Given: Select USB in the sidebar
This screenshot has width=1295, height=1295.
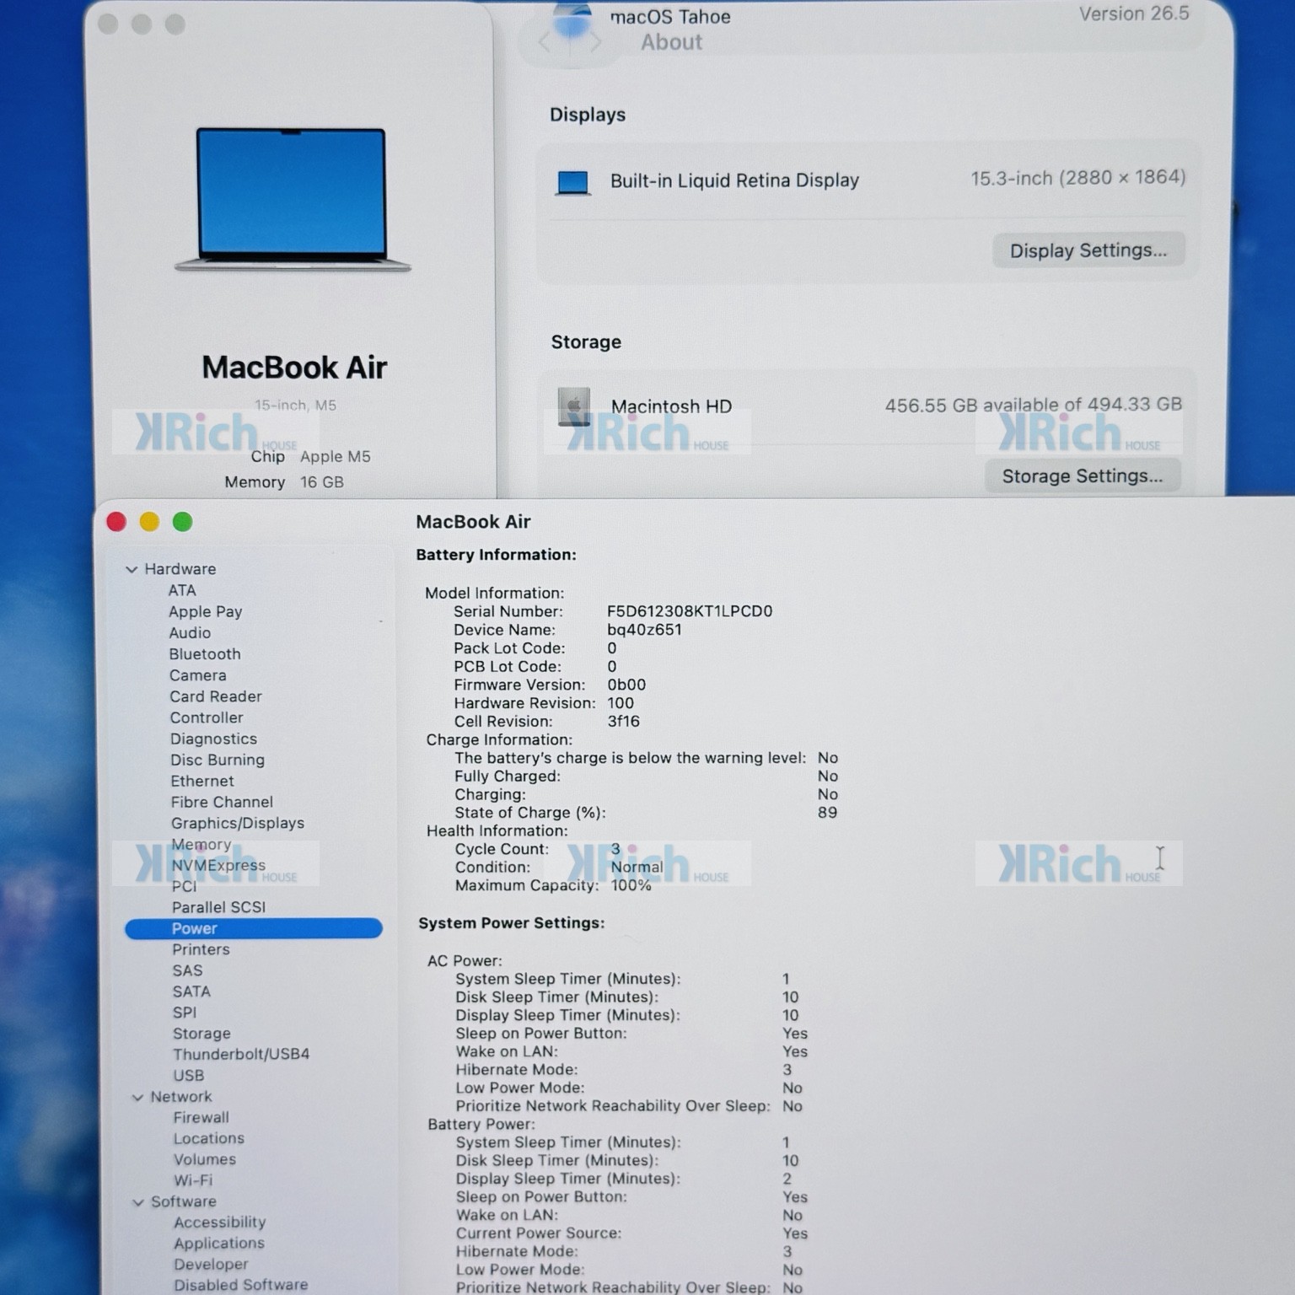Looking at the screenshot, I should point(189,1077).
